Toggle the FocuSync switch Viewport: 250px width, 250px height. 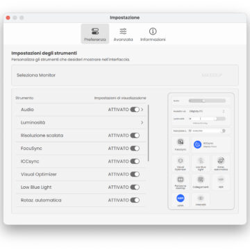pyautogui.click(x=135, y=149)
